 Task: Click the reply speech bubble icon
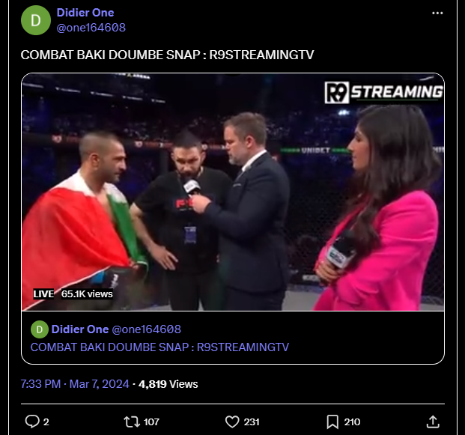click(32, 422)
